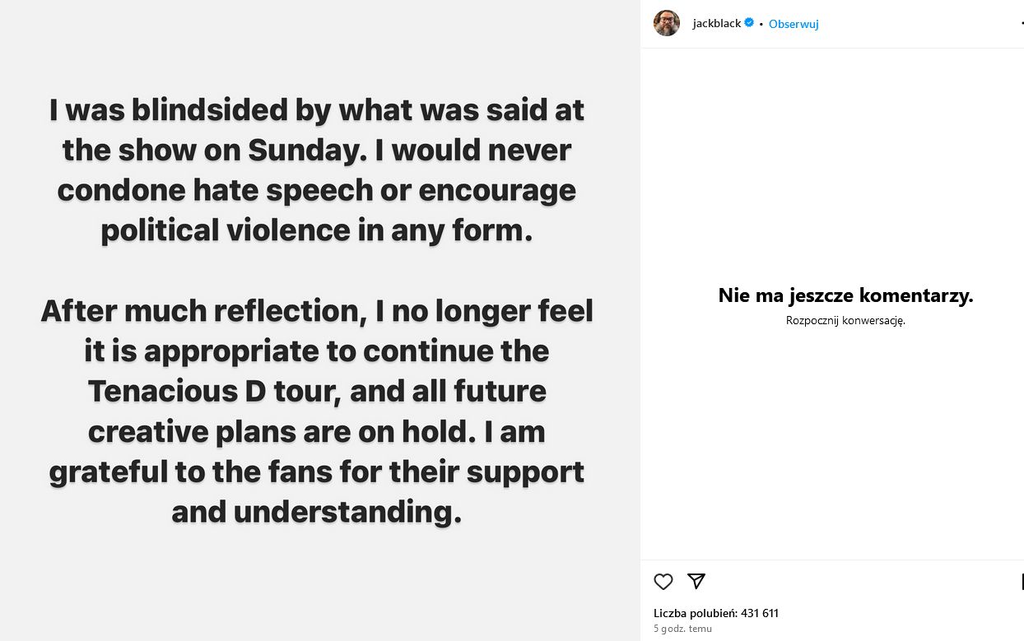This screenshot has width=1024, height=641.
Task: Click the dot separator before Obserwuj
Action: pos(761,24)
